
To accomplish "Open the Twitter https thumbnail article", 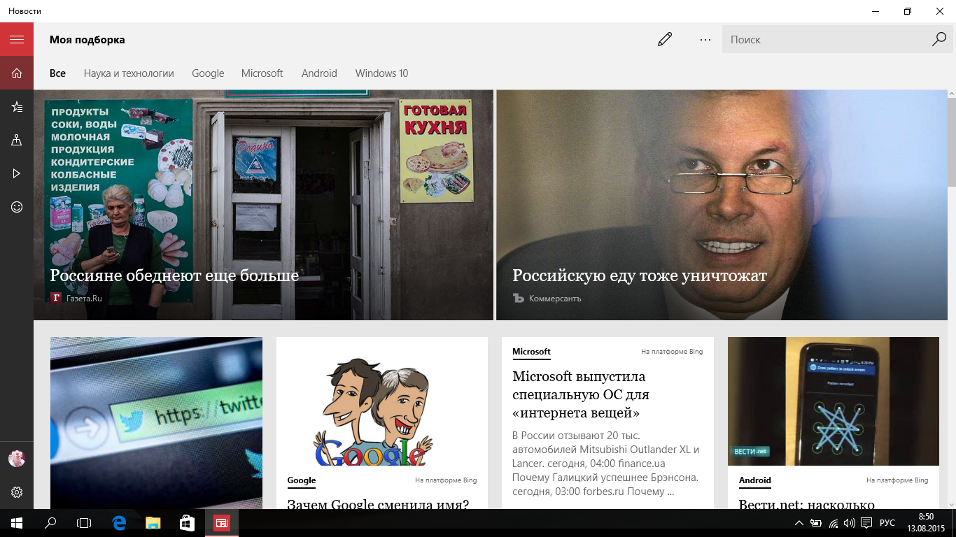I will tap(156, 422).
